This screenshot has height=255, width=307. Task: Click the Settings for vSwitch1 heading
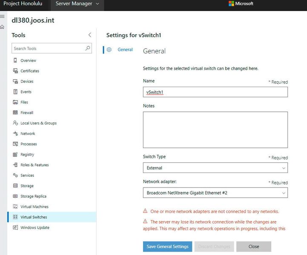[134, 35]
